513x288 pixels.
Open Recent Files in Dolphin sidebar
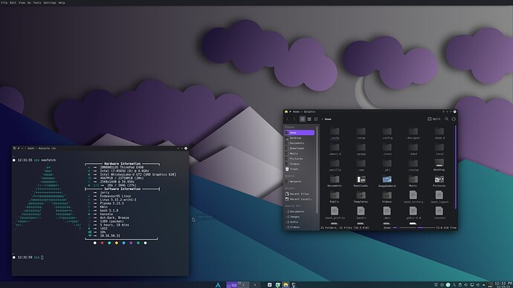pyautogui.click(x=300, y=194)
